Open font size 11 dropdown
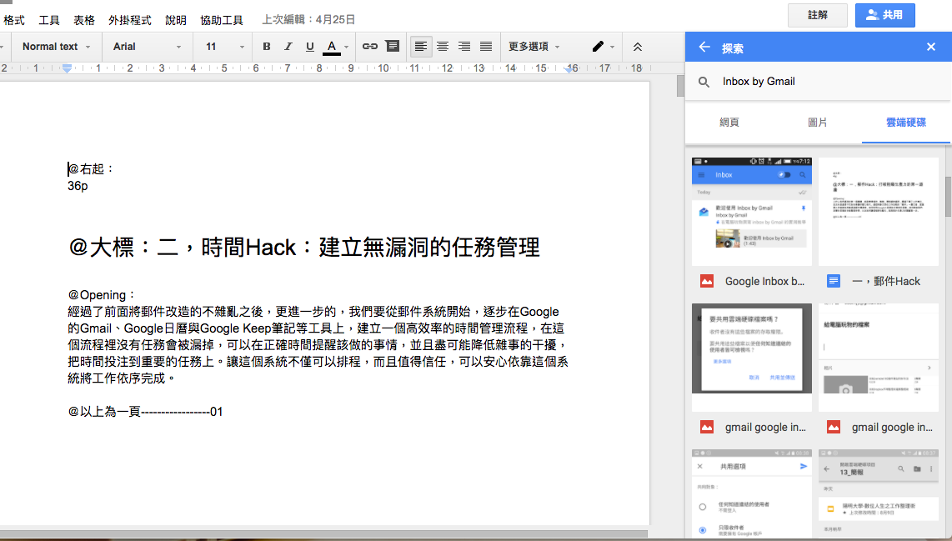 pos(224,46)
